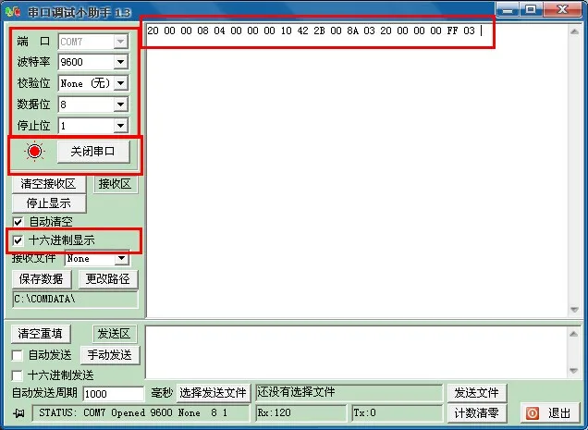Click the C:\COMDATA\ path field

(x=75, y=299)
